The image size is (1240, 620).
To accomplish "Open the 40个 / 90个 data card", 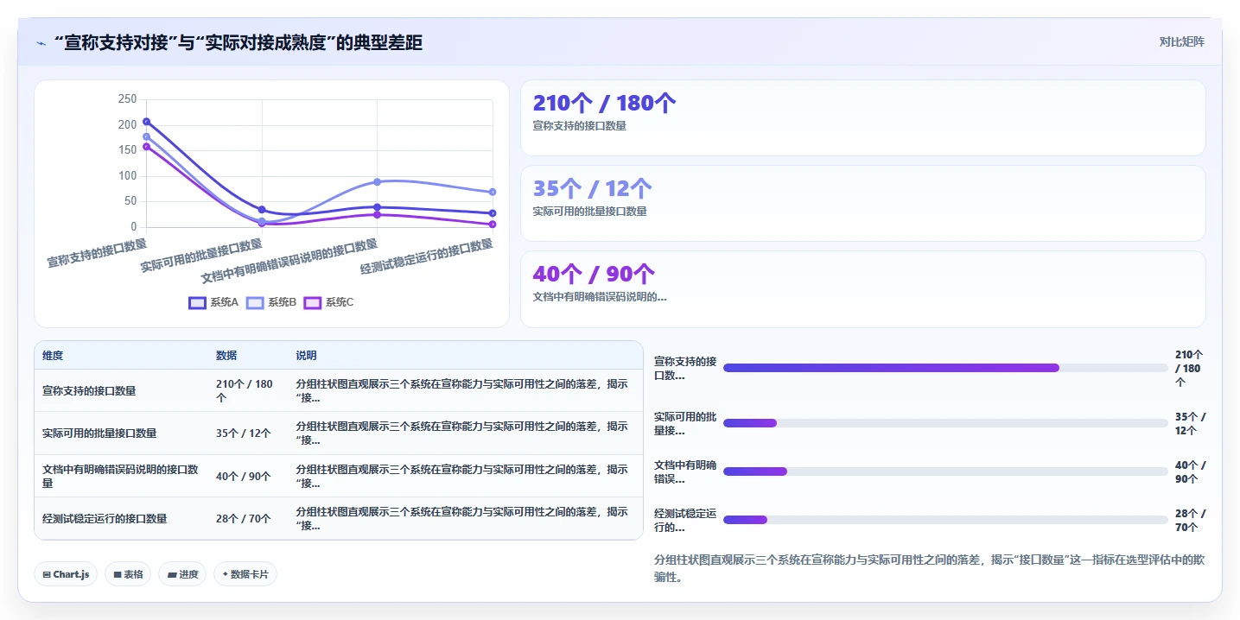I will [862, 289].
